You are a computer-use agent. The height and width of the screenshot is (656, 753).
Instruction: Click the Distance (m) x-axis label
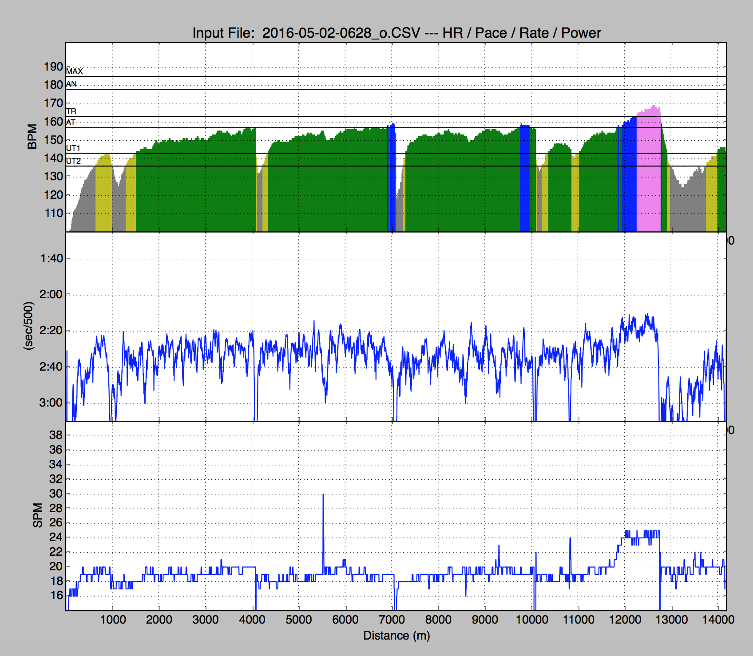(x=396, y=636)
